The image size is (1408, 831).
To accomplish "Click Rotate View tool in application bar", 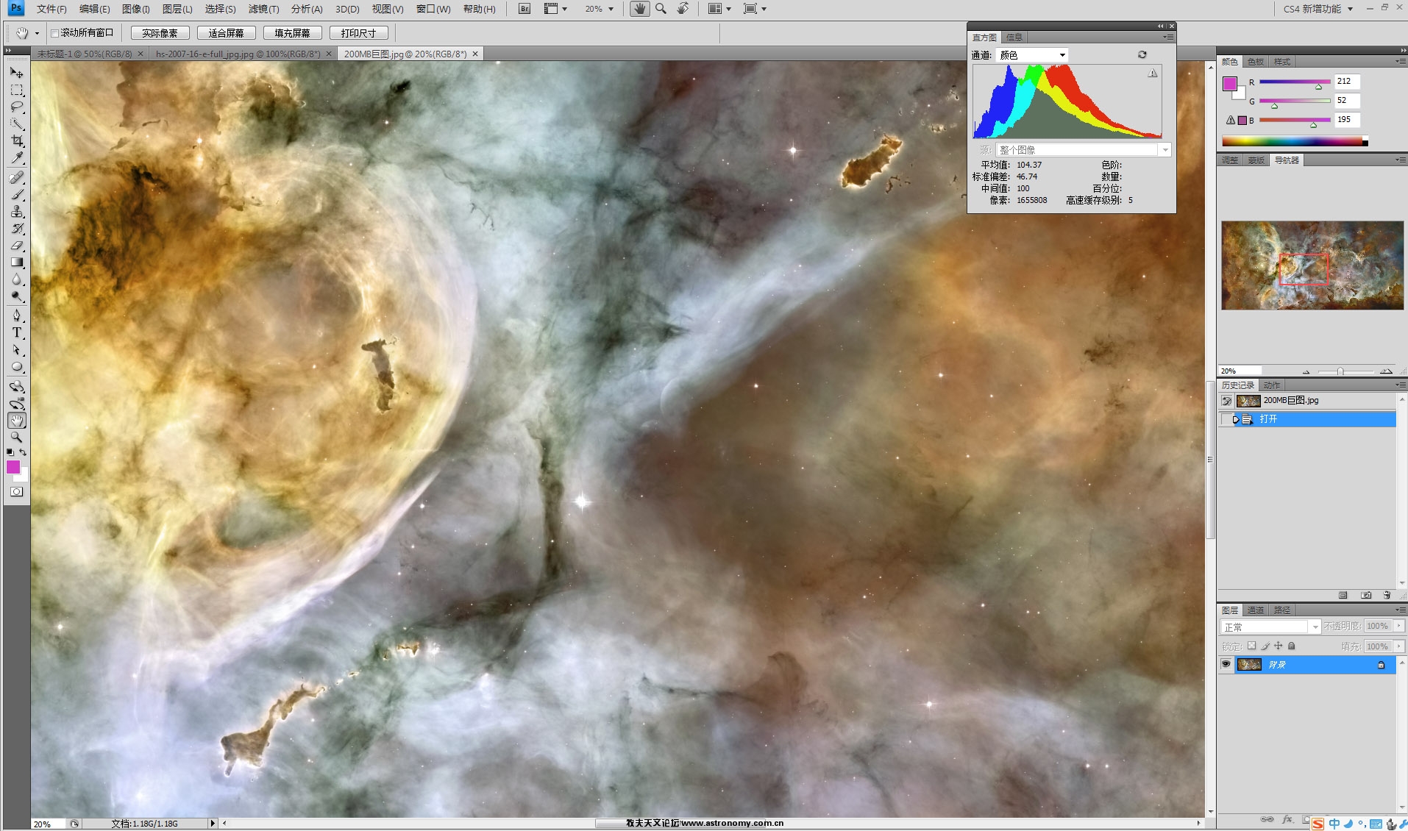I will coord(683,9).
